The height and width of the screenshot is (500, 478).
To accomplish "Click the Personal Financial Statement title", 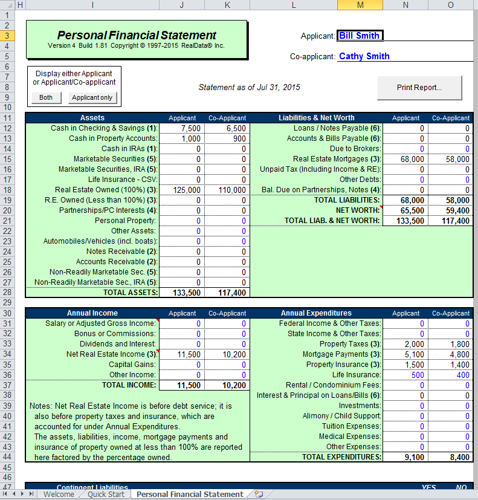I will click(x=137, y=35).
